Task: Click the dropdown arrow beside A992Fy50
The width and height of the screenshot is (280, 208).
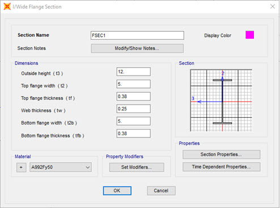Action: pyautogui.click(x=88, y=168)
